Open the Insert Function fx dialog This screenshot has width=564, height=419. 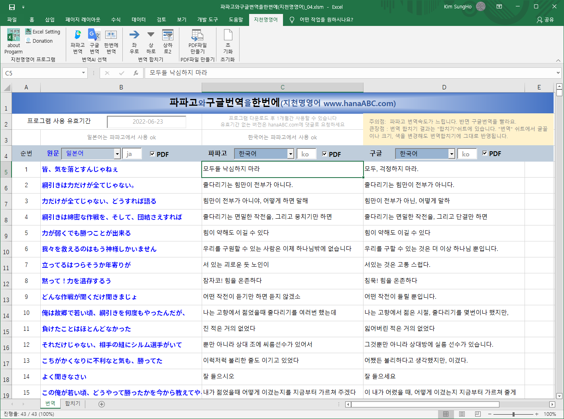tap(136, 73)
